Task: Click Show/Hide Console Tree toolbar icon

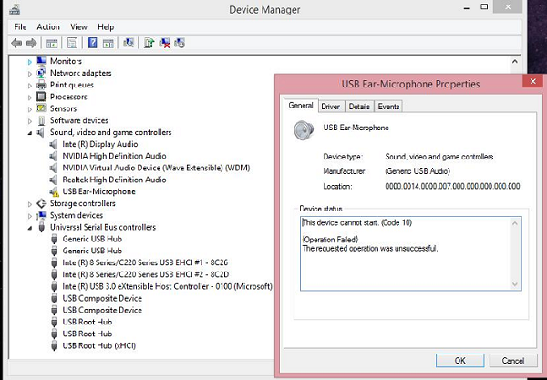Action: pos(52,43)
